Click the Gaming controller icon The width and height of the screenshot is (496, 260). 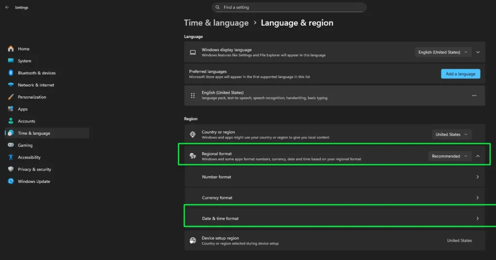[x=11, y=145]
